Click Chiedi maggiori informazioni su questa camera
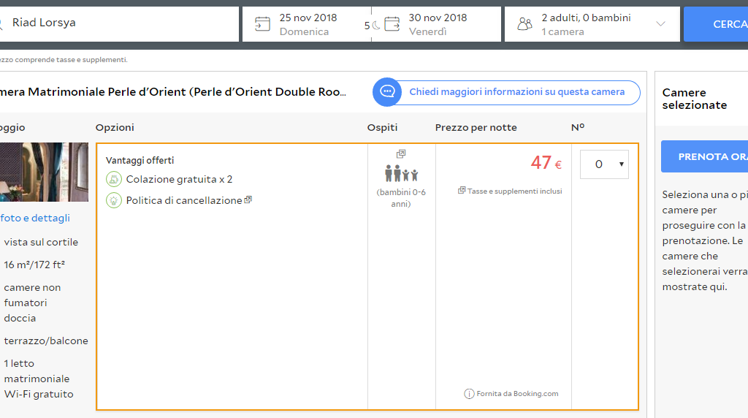This screenshot has width=748, height=418. pos(516,92)
